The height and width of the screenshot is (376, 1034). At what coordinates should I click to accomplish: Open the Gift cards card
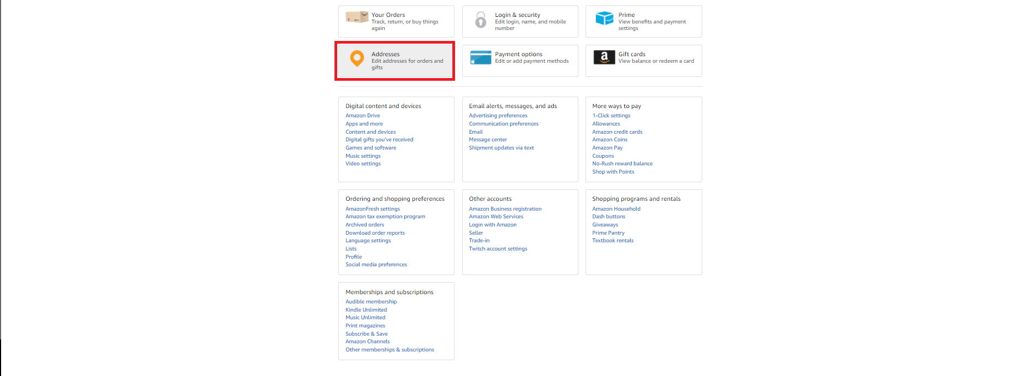pyautogui.click(x=644, y=61)
